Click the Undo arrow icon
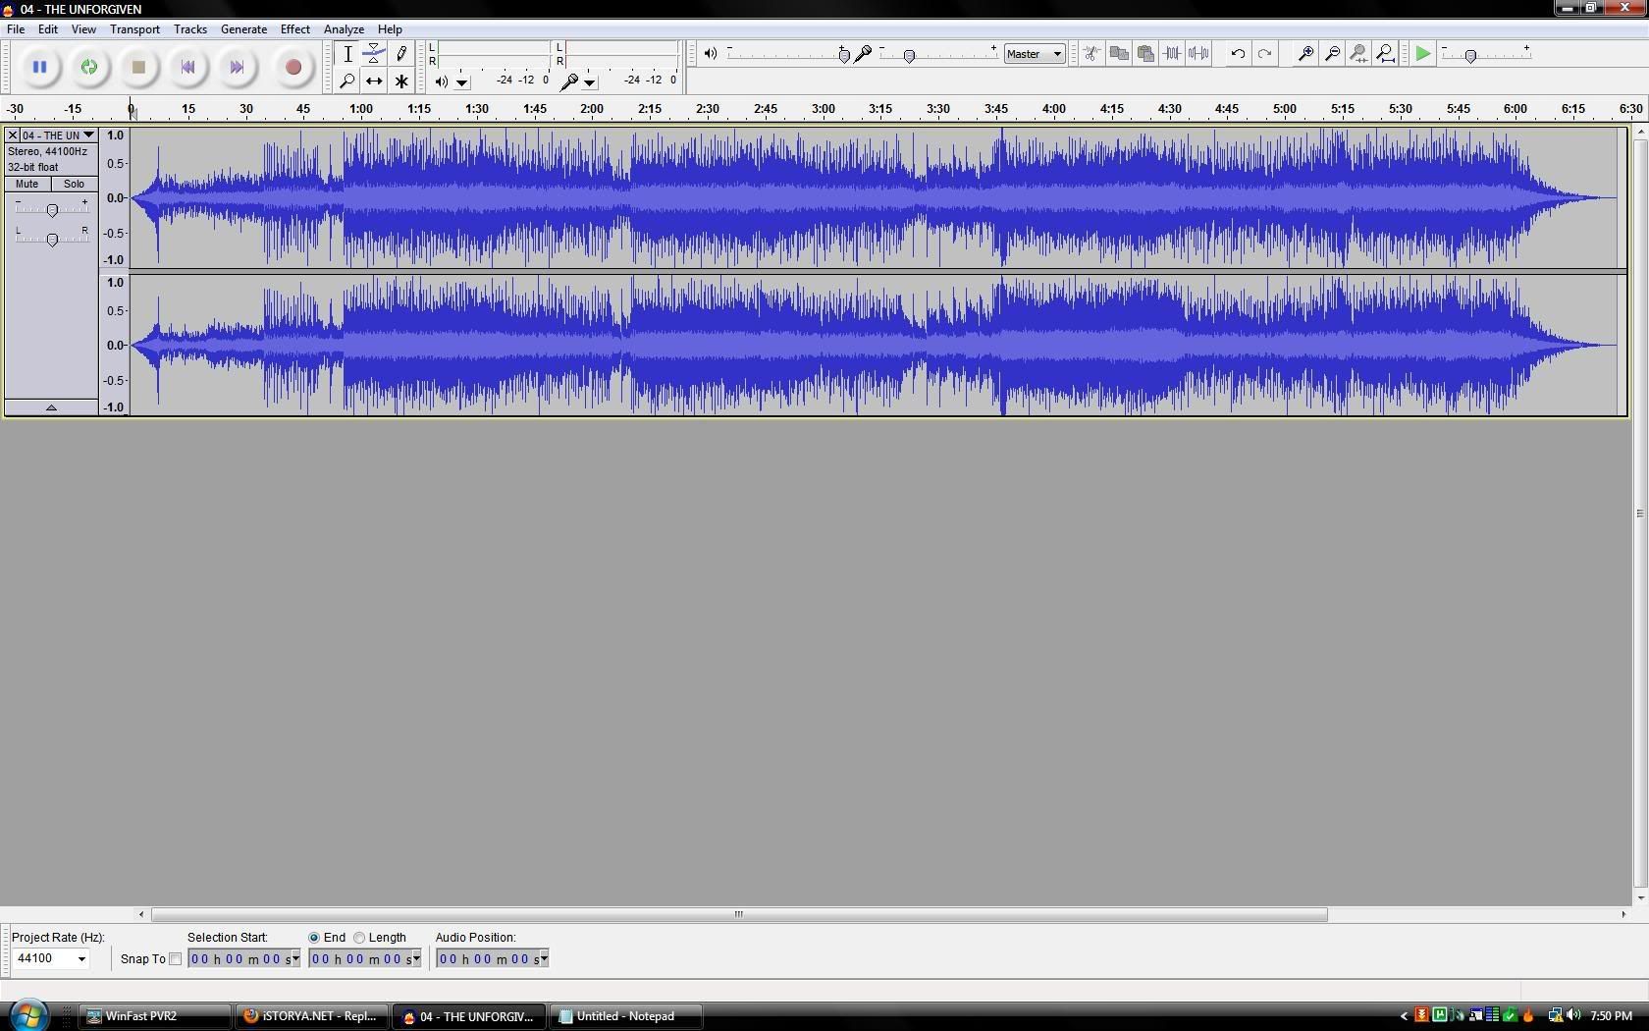The width and height of the screenshot is (1649, 1031). click(1238, 54)
